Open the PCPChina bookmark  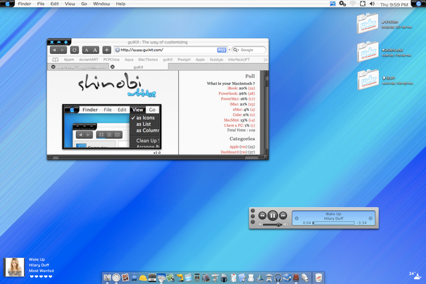point(111,59)
